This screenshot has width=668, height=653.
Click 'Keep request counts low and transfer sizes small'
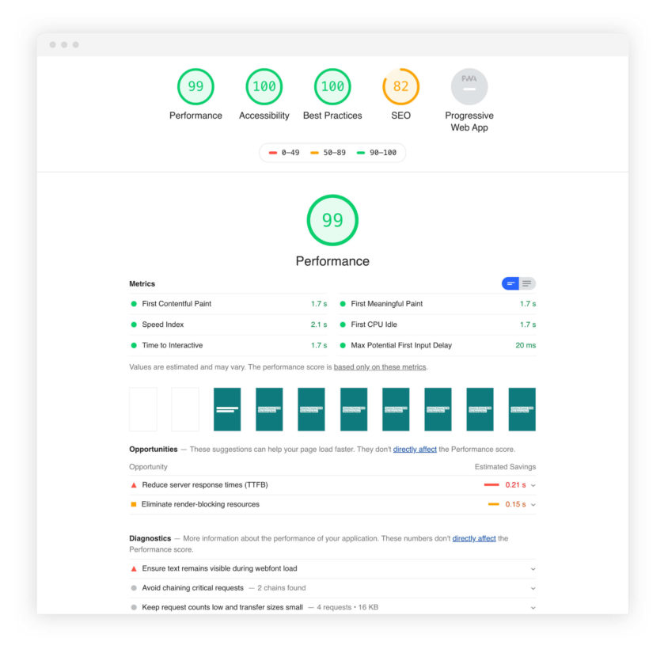pyautogui.click(x=222, y=607)
